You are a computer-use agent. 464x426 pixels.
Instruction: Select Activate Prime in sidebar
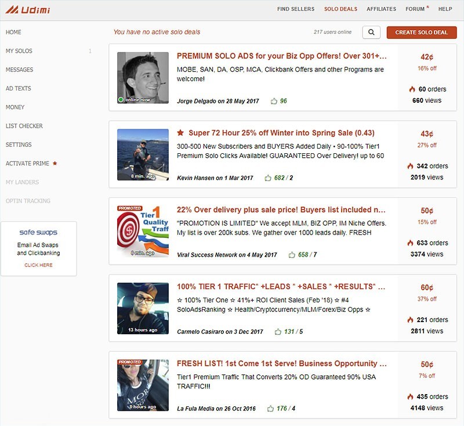[27, 164]
